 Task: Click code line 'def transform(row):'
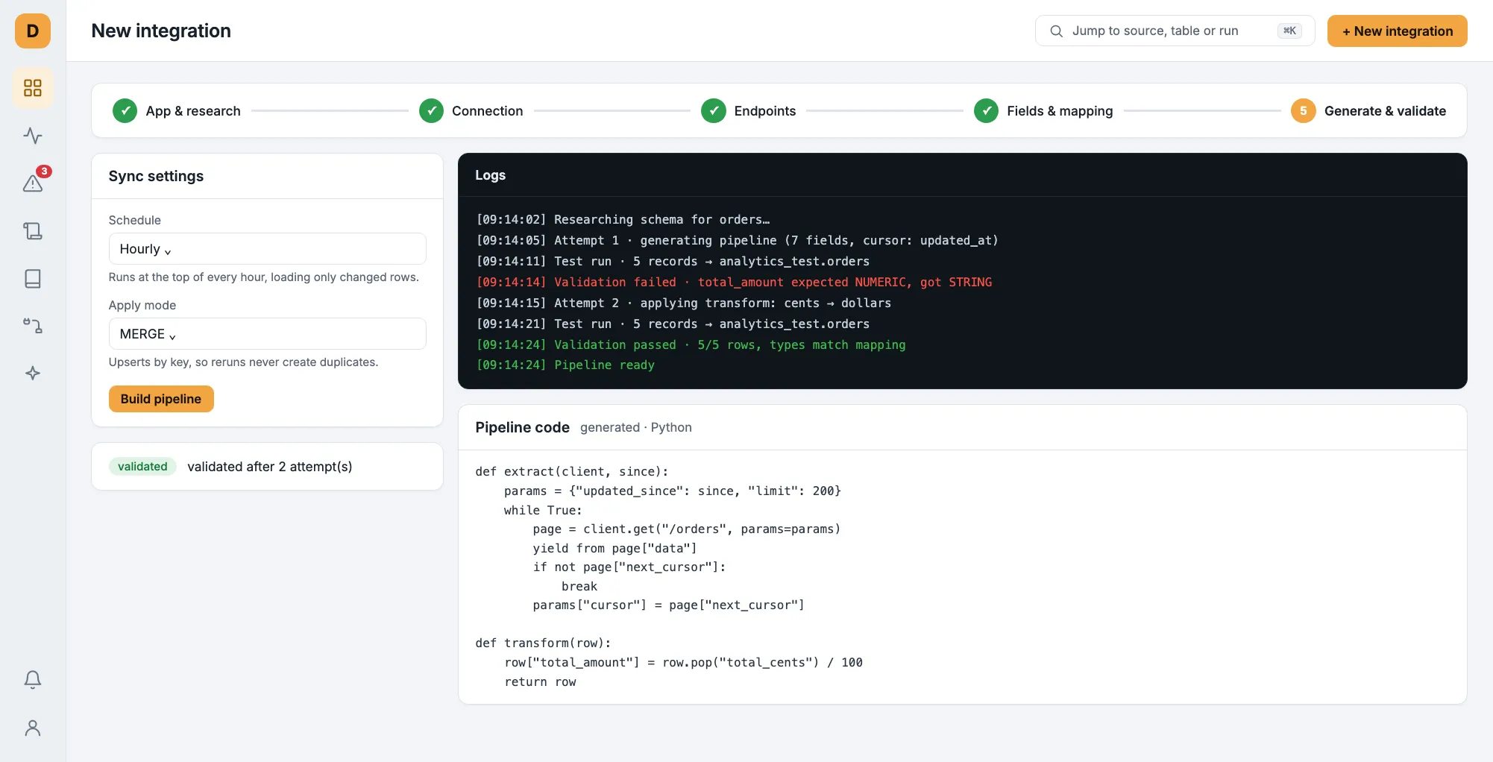[543, 643]
